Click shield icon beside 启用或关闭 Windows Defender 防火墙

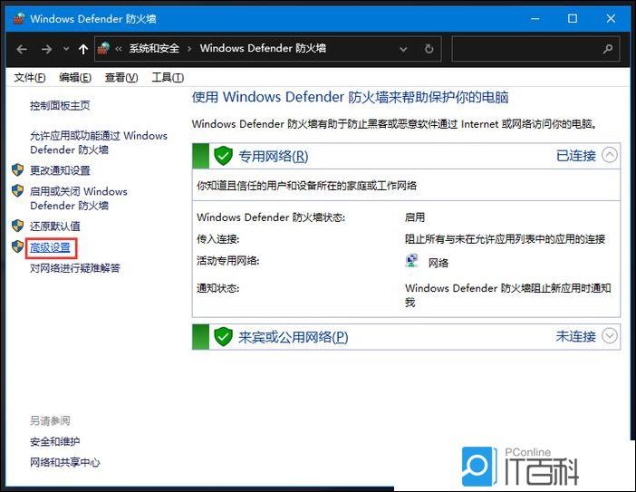[x=18, y=190]
